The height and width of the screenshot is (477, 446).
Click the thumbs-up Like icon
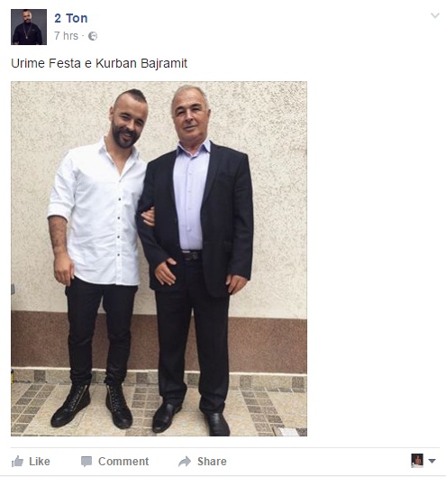(17, 461)
